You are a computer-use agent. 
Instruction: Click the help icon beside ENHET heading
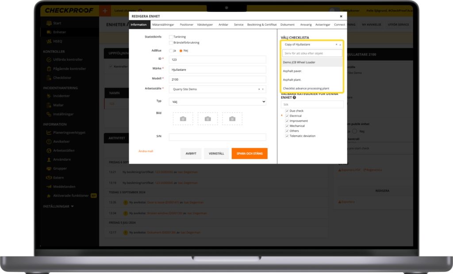click(295, 97)
